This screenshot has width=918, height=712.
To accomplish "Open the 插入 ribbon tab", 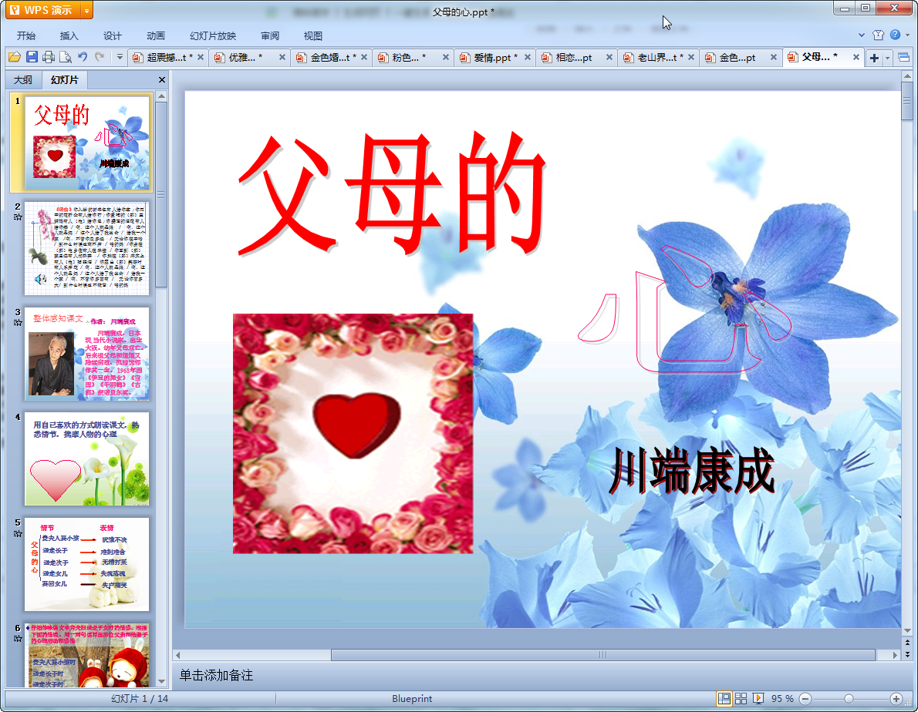I will (69, 35).
